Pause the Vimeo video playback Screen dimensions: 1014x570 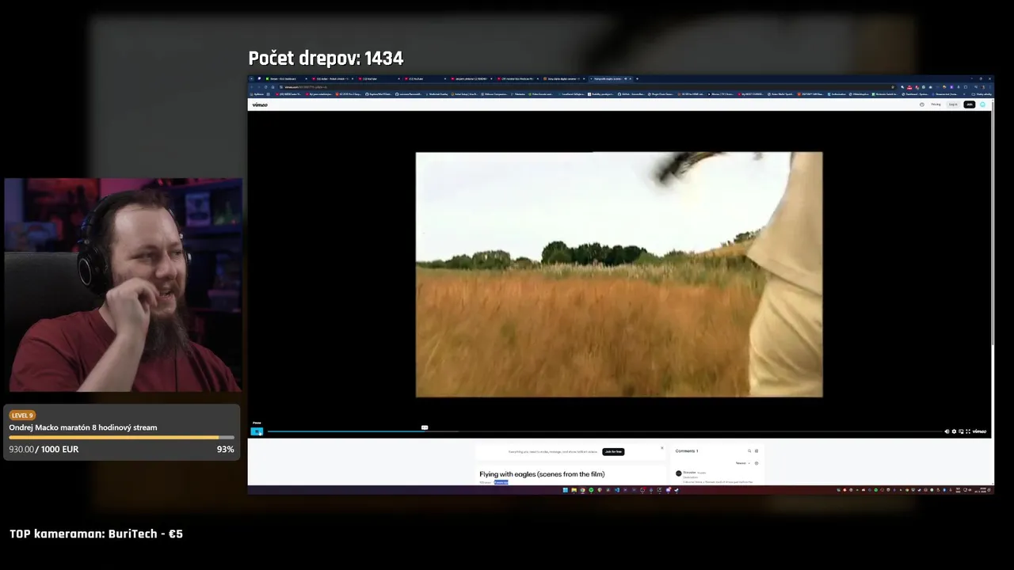coord(257,431)
